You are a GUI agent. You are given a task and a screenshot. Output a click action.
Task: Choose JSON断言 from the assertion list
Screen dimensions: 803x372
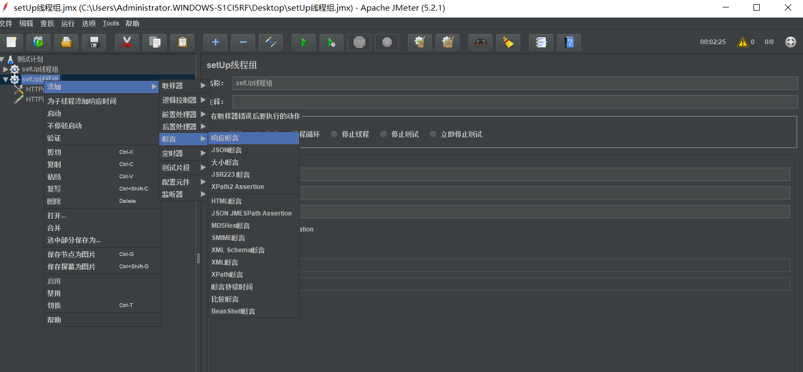click(253, 150)
